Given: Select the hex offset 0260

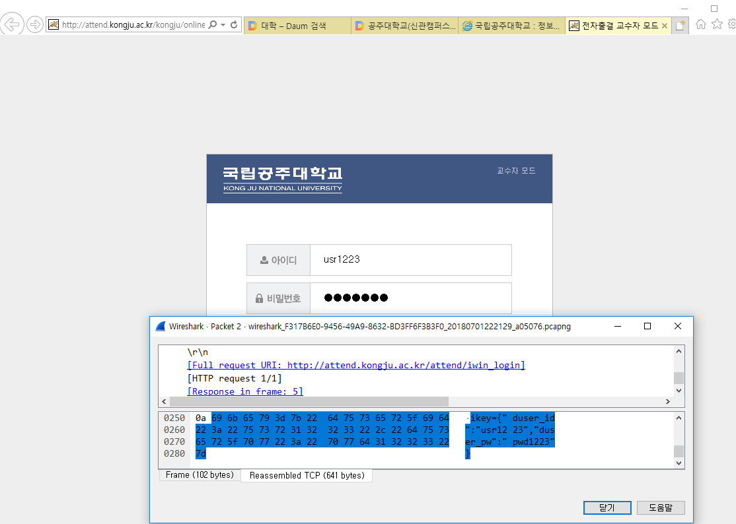Looking at the screenshot, I should tap(174, 430).
